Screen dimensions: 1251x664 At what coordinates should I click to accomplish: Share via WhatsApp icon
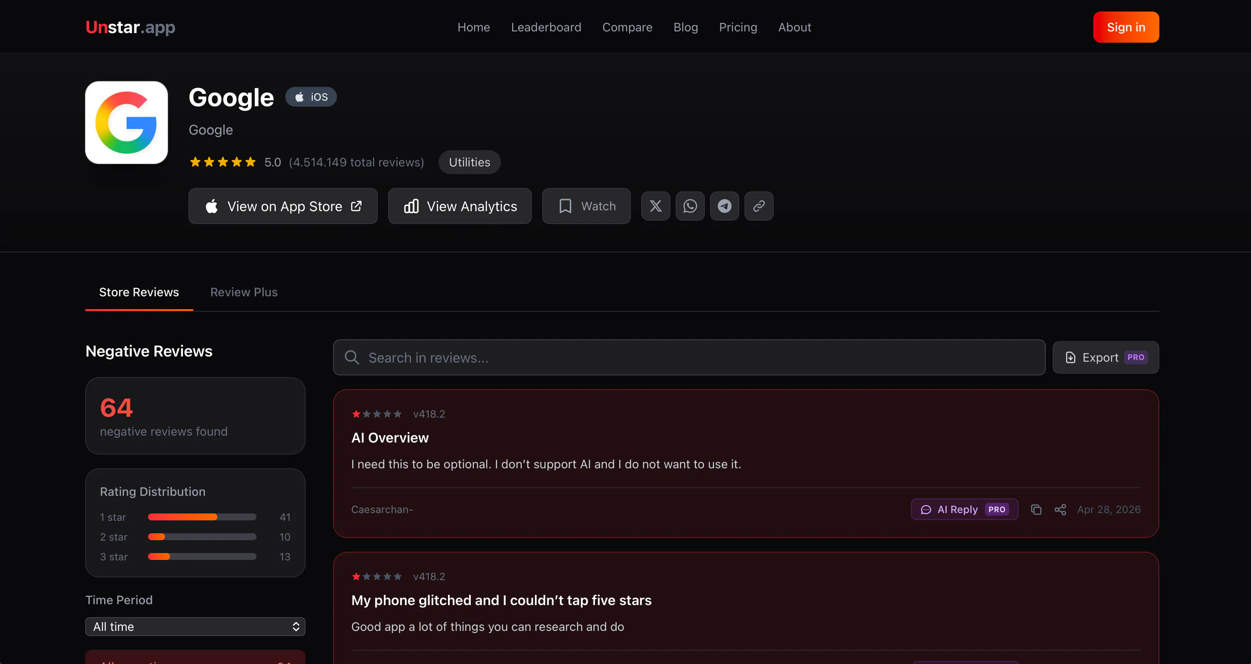click(x=690, y=206)
